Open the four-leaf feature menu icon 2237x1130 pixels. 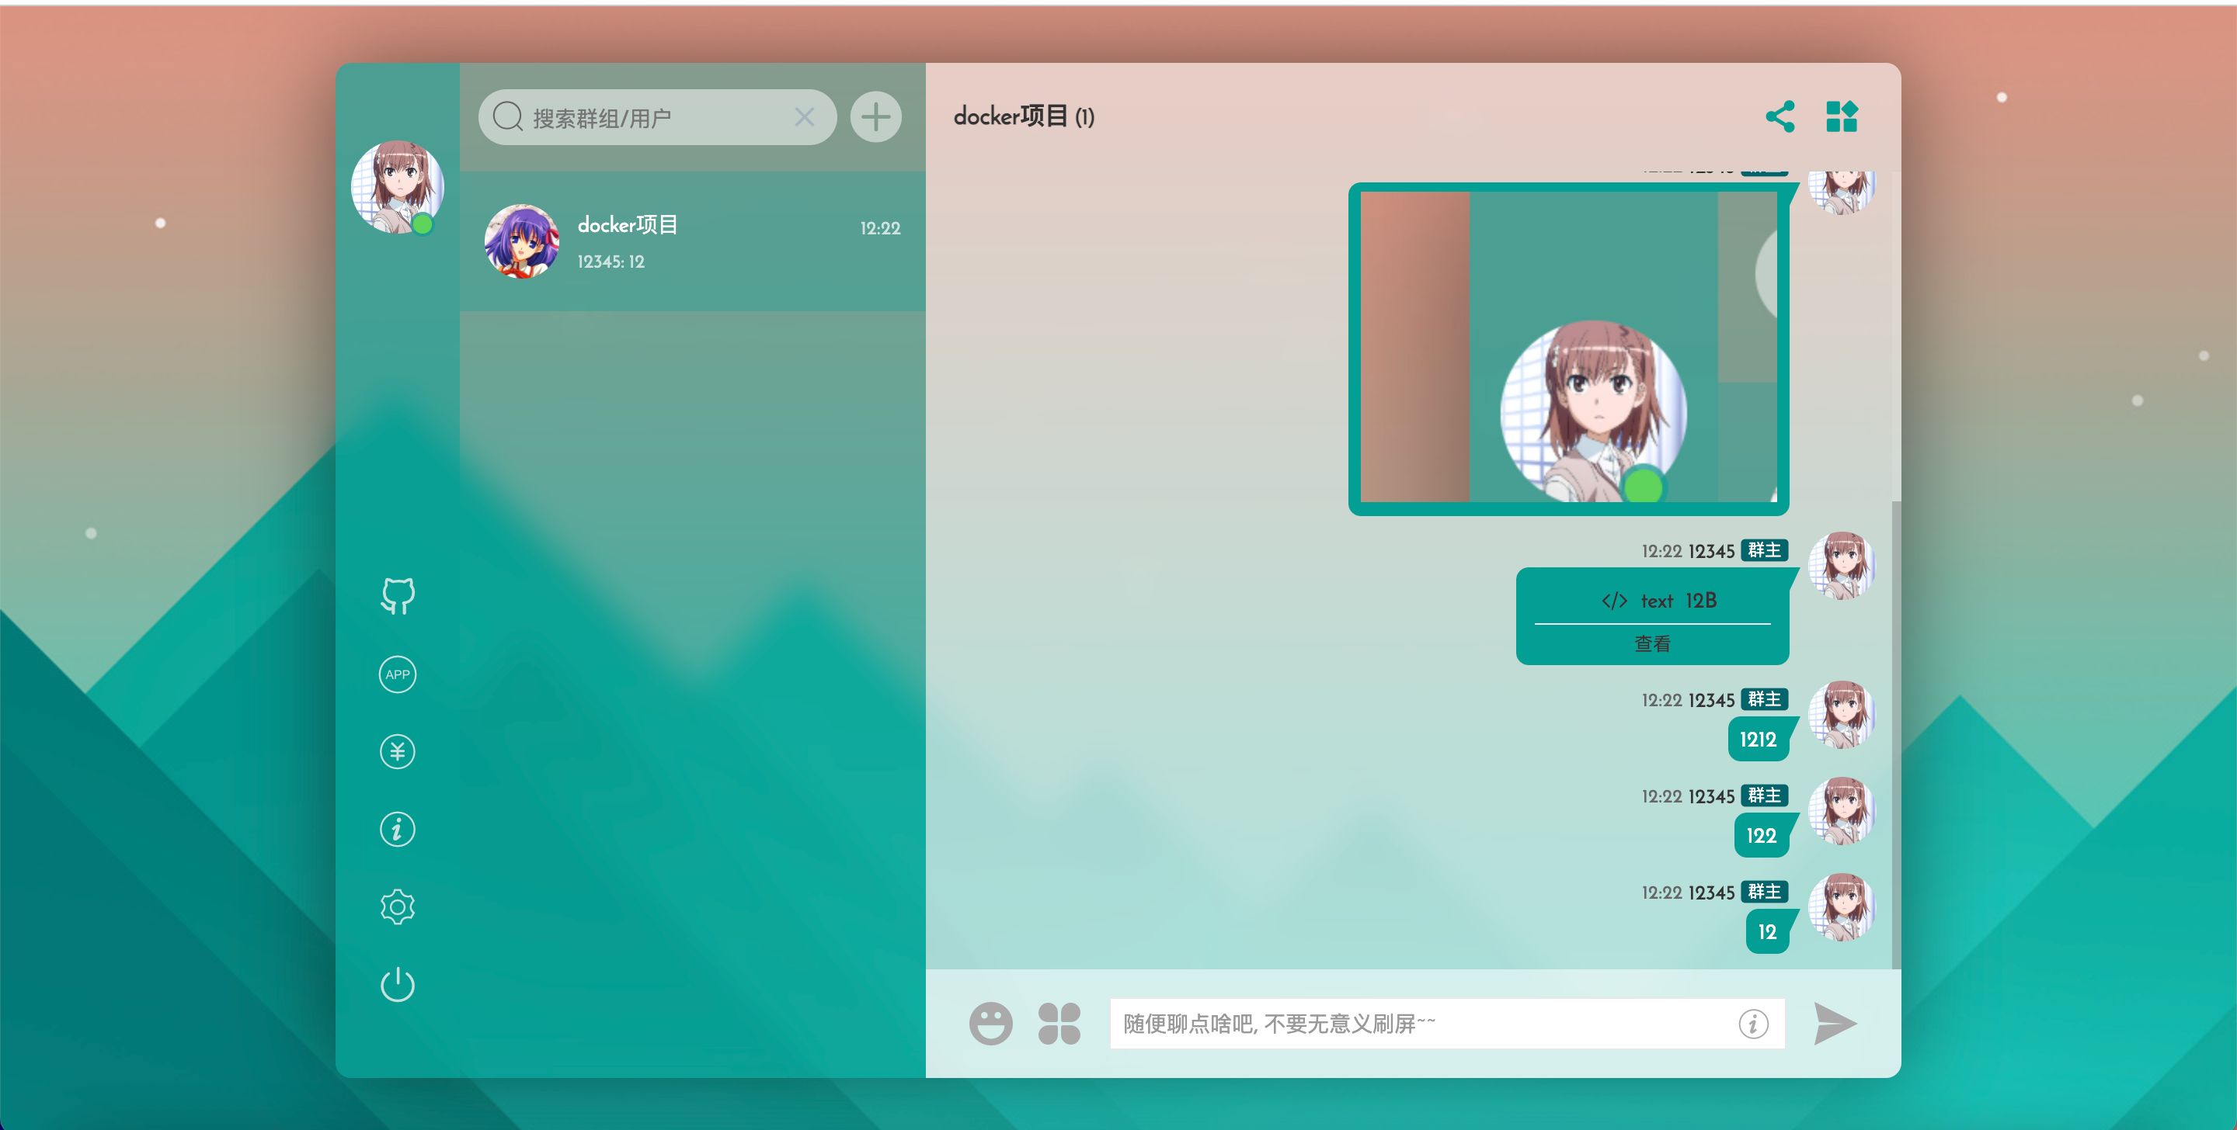point(1059,1024)
